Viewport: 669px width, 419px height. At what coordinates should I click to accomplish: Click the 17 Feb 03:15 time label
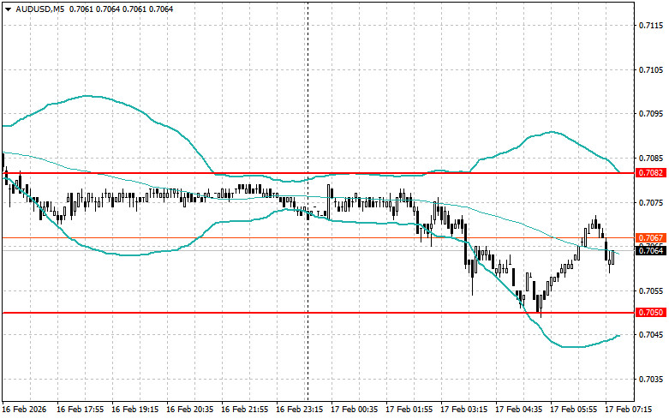(x=464, y=410)
